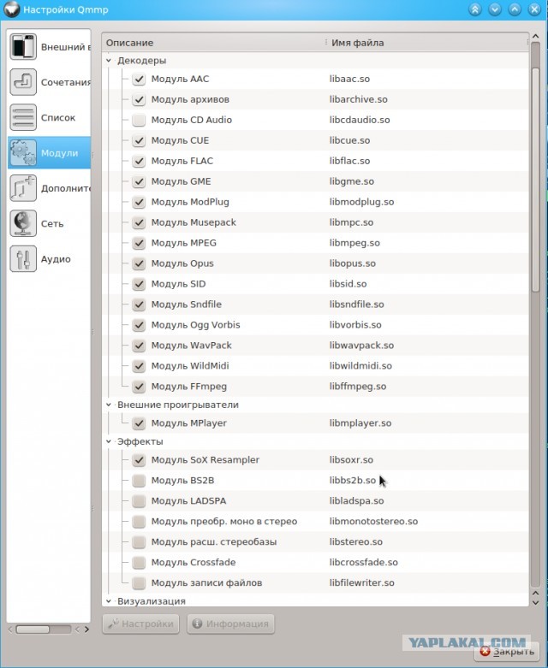Toggle the SoX Resampler module checkbox
This screenshot has width=548, height=668.
[139, 460]
